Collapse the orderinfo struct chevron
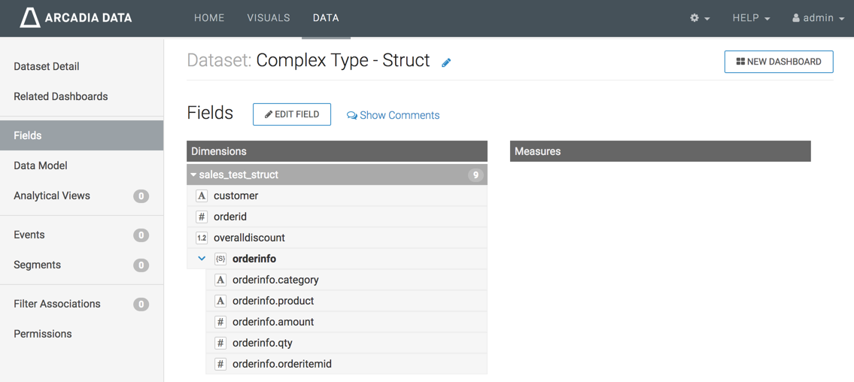 tap(202, 259)
